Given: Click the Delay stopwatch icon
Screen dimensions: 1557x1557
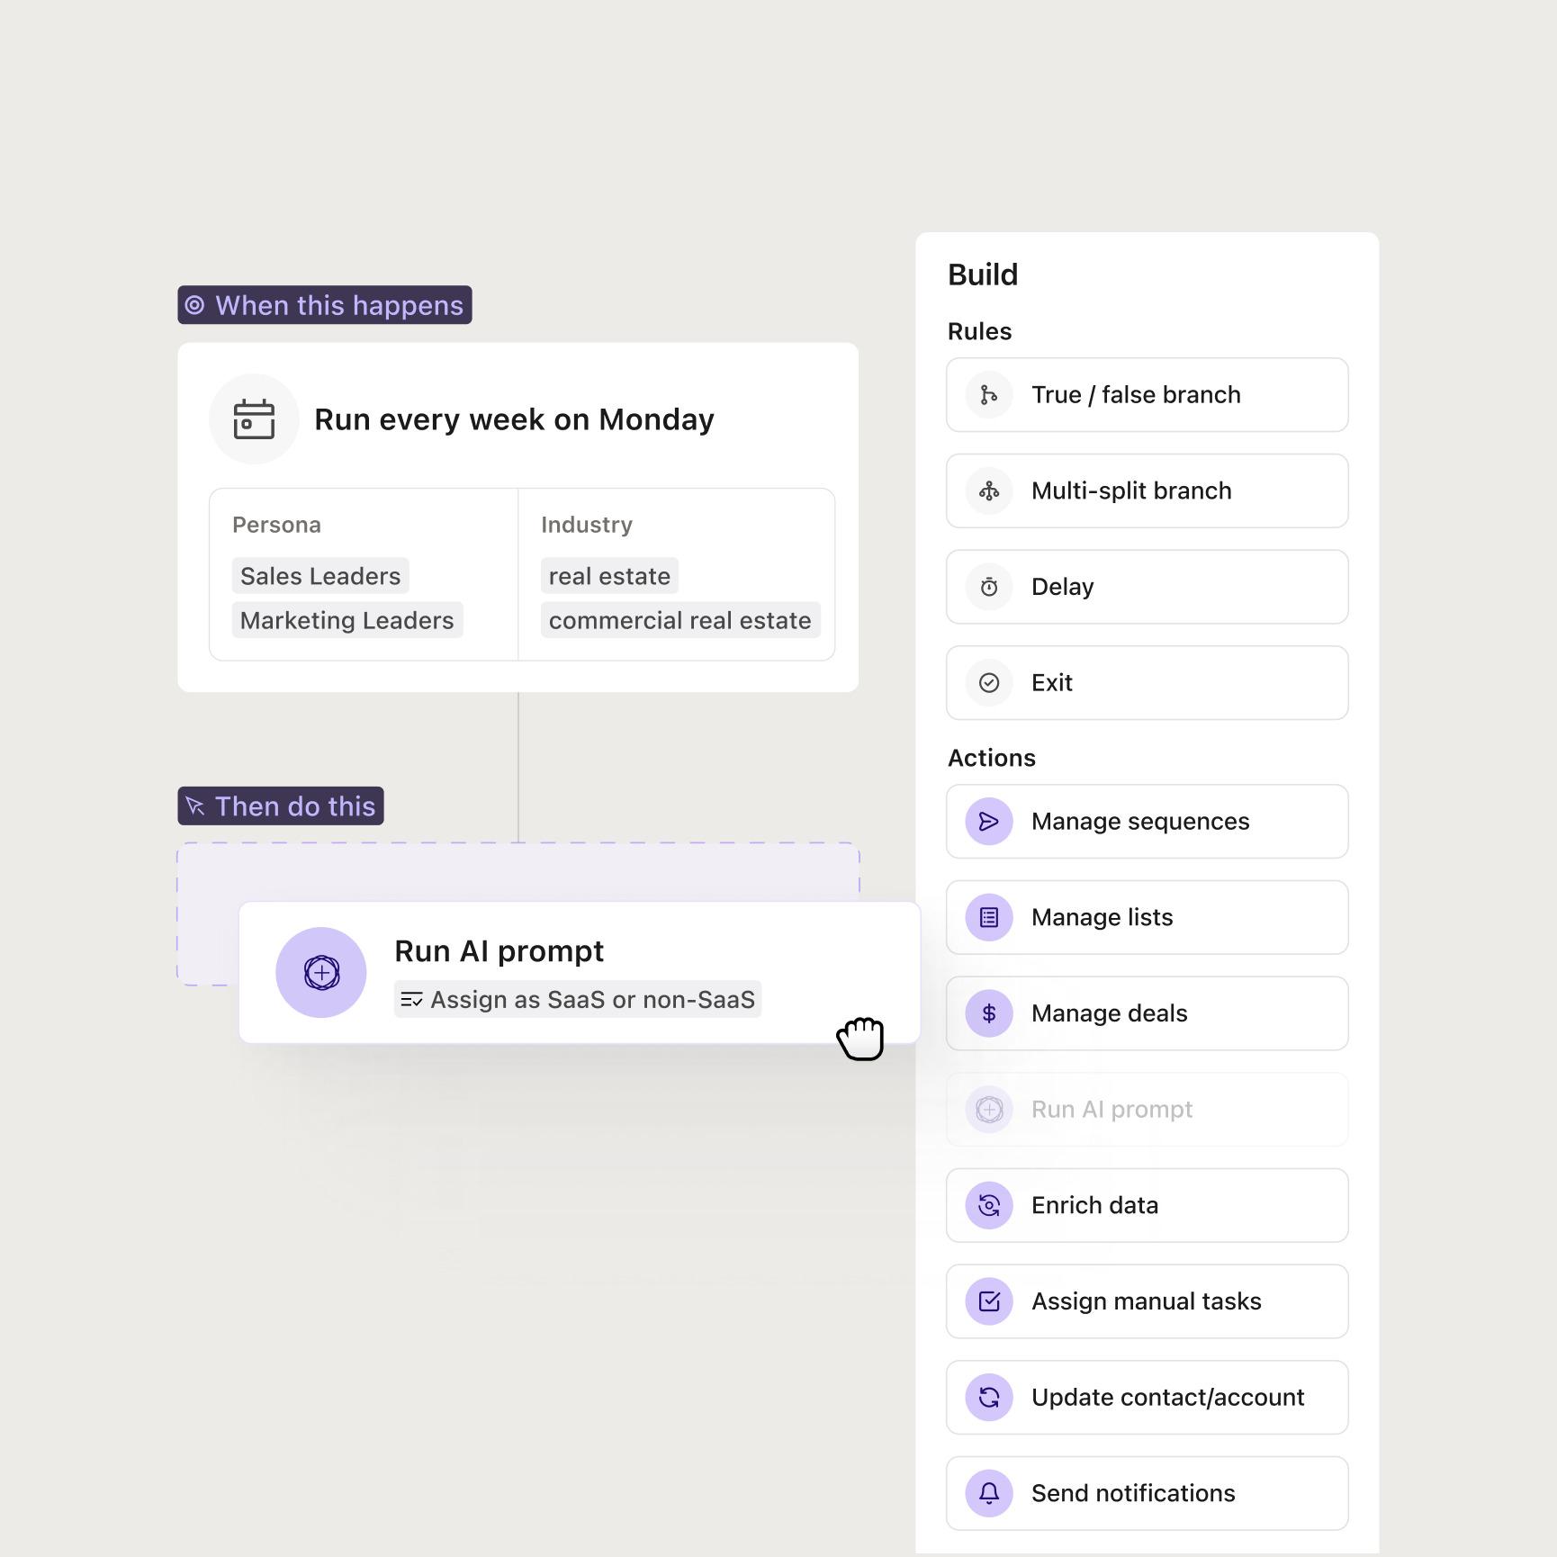Looking at the screenshot, I should coord(989,587).
